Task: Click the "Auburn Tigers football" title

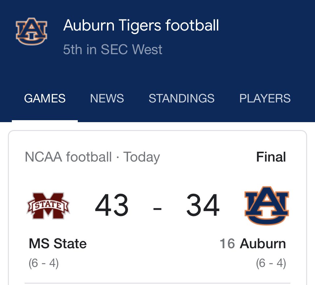Action: (141, 26)
